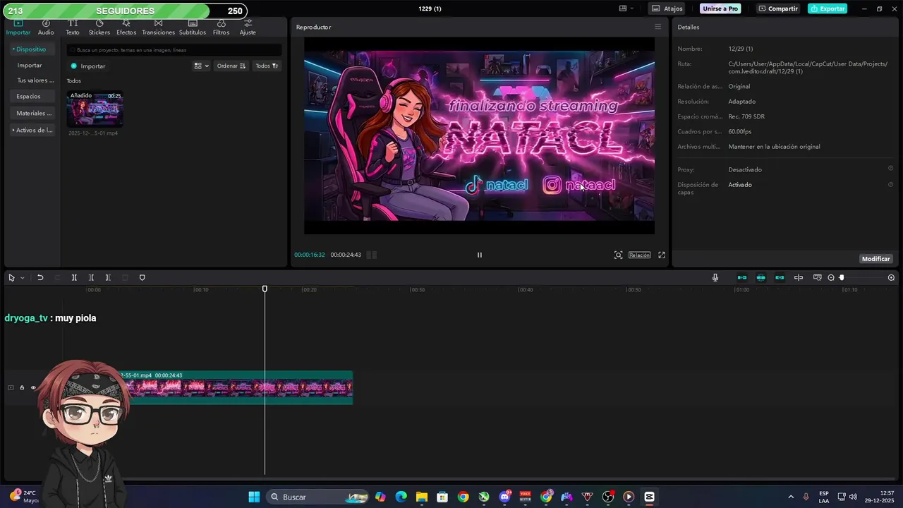
Task: Toggle the track cover icon beside lock
Action: pos(11,387)
